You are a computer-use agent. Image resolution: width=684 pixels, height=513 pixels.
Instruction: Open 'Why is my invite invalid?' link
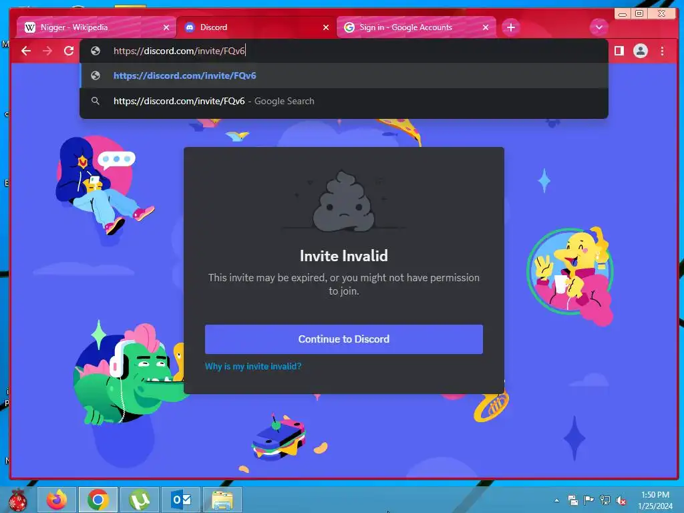point(253,367)
